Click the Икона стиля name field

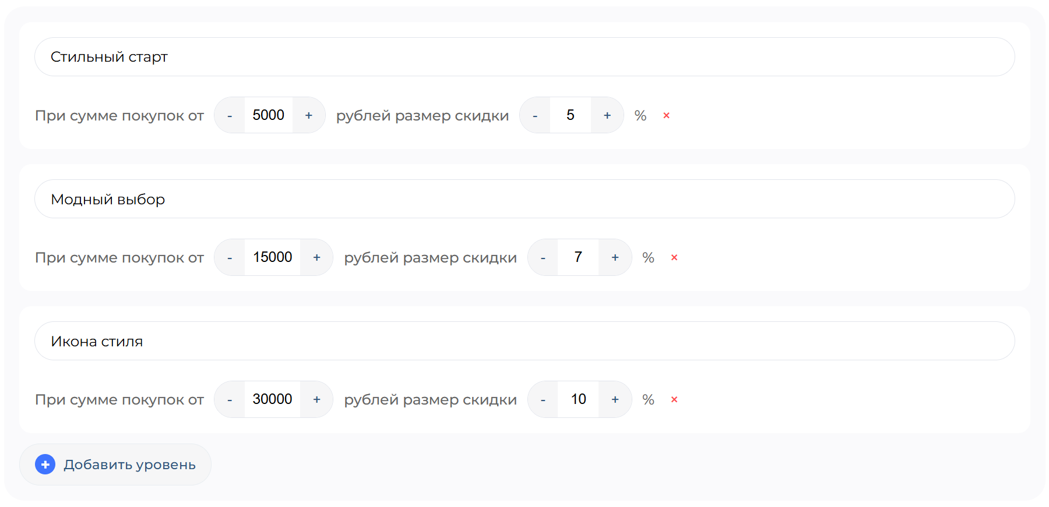pyautogui.click(x=524, y=341)
